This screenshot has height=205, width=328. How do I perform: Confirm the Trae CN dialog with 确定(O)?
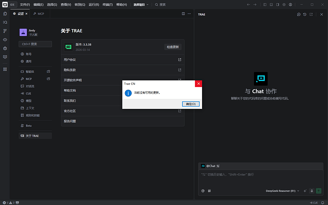pyautogui.click(x=191, y=104)
